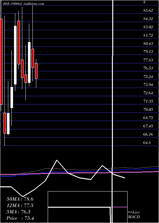
Task: Click the 'Price : 75.4' reading
Action: pyautogui.click(x=20, y=218)
